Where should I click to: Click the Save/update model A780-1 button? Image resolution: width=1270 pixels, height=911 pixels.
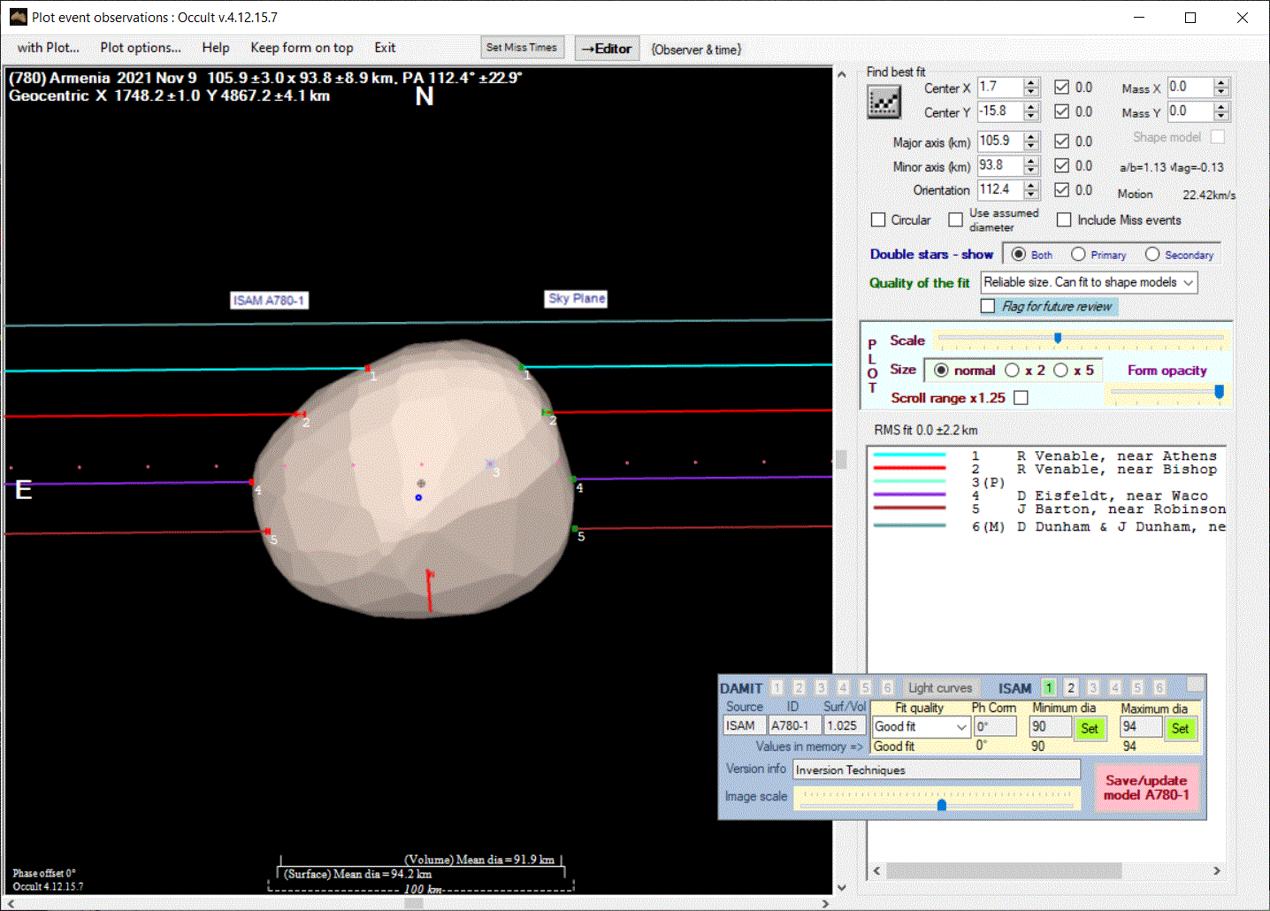coord(1145,787)
